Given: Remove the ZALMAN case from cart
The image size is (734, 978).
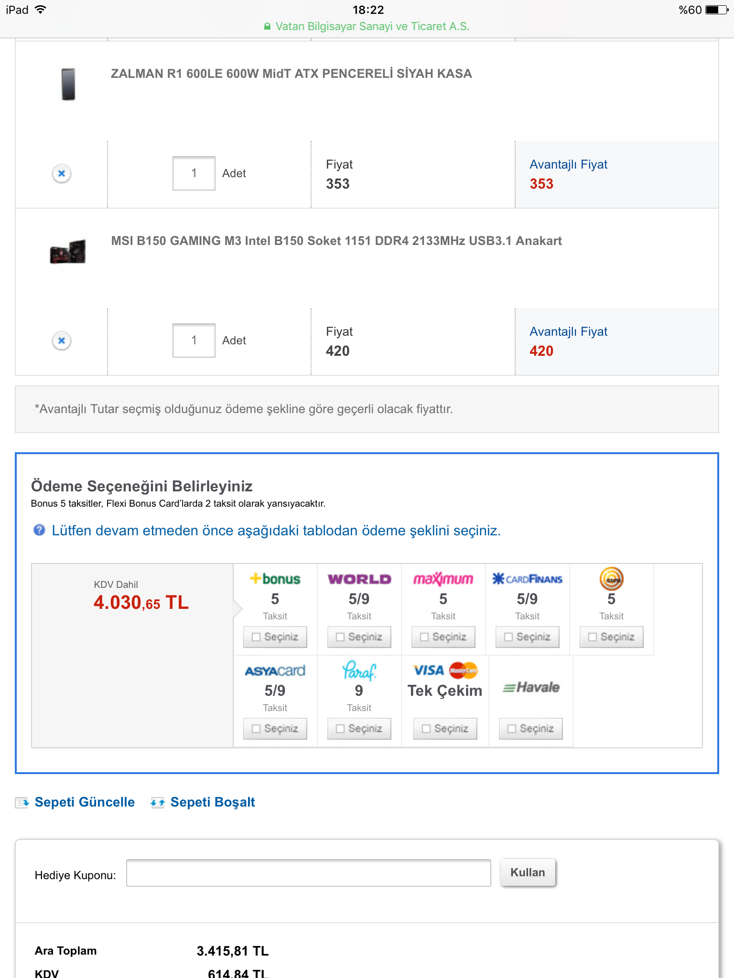Looking at the screenshot, I should click(x=62, y=173).
